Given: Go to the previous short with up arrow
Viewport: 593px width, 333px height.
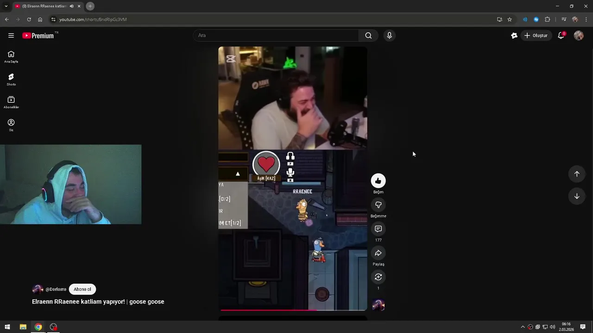Looking at the screenshot, I should (577, 174).
